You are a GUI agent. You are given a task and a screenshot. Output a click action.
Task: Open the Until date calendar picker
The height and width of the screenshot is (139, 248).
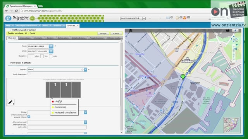click(51, 51)
